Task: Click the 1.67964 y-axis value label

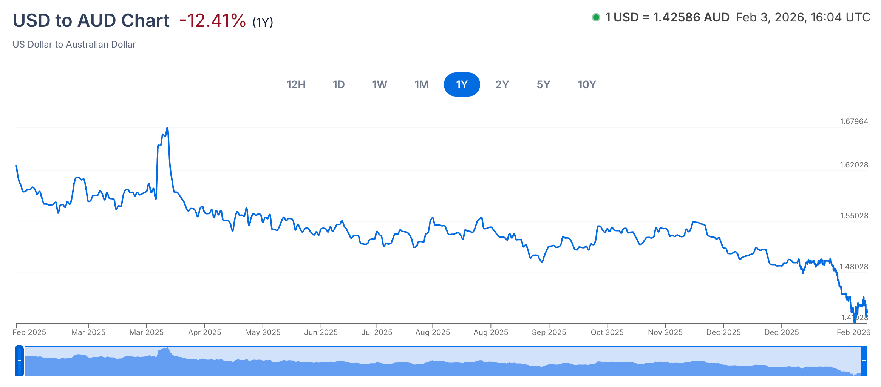Action: pos(854,121)
